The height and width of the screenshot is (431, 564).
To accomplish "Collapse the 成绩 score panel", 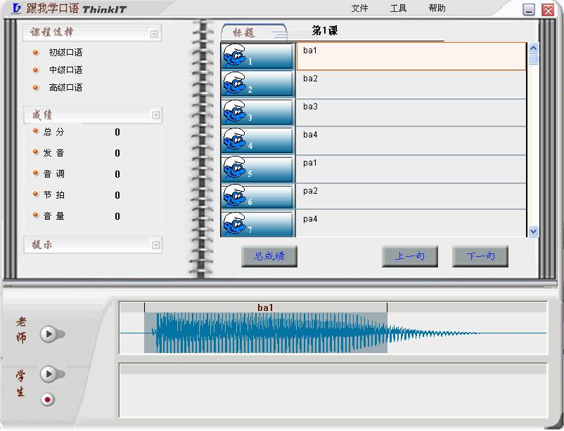I will 155,116.
